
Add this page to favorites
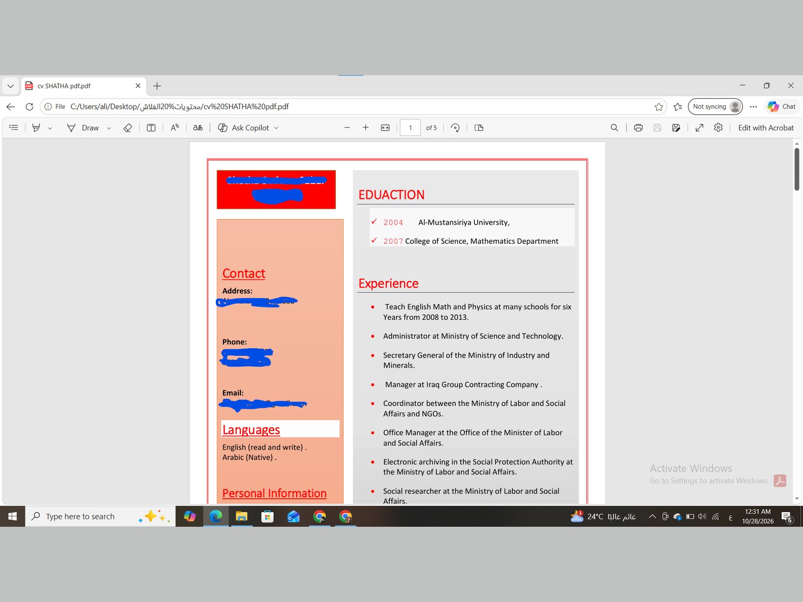659,106
